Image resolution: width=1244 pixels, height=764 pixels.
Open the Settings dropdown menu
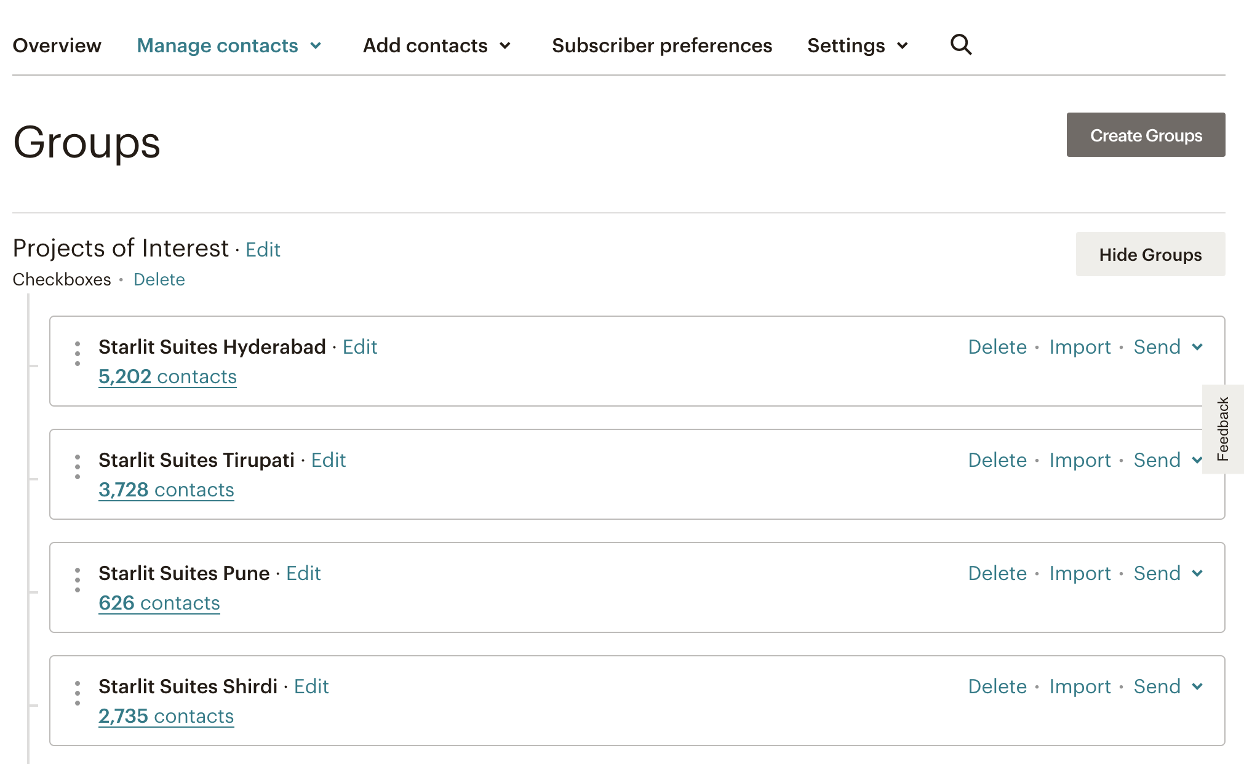click(858, 46)
